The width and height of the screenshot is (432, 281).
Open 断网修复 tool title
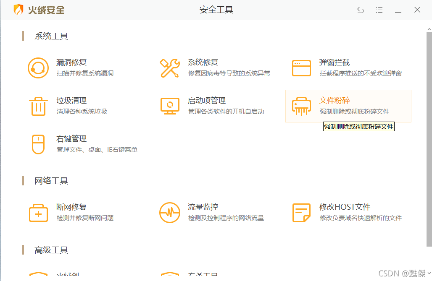[x=71, y=207]
